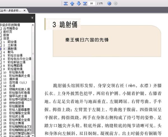Click the greyed forward navigation button
The width and height of the screenshot is (168, 137).
tap(115, 3)
